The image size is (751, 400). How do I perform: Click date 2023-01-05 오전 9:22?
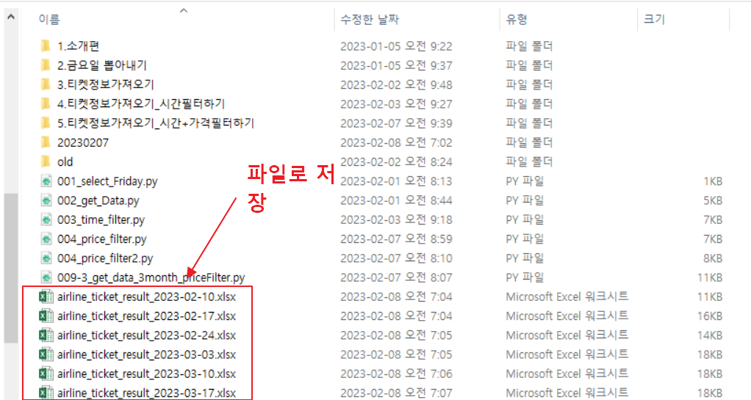tap(396, 46)
